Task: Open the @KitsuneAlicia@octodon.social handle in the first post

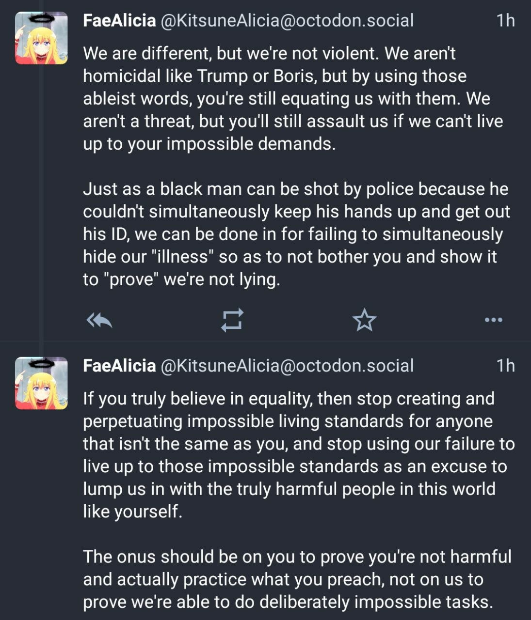Action: [x=286, y=20]
